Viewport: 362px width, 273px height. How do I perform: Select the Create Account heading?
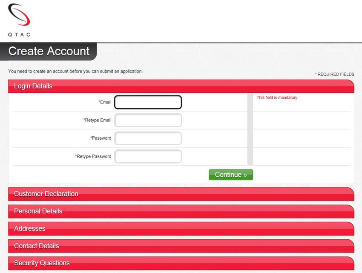[49, 51]
